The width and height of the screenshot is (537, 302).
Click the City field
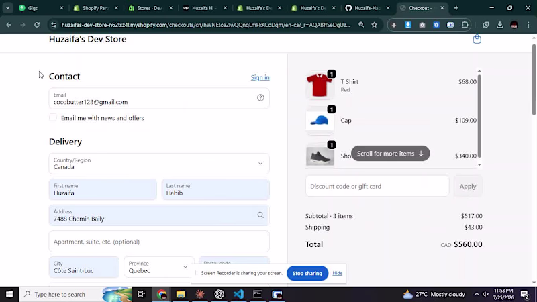pos(84,267)
